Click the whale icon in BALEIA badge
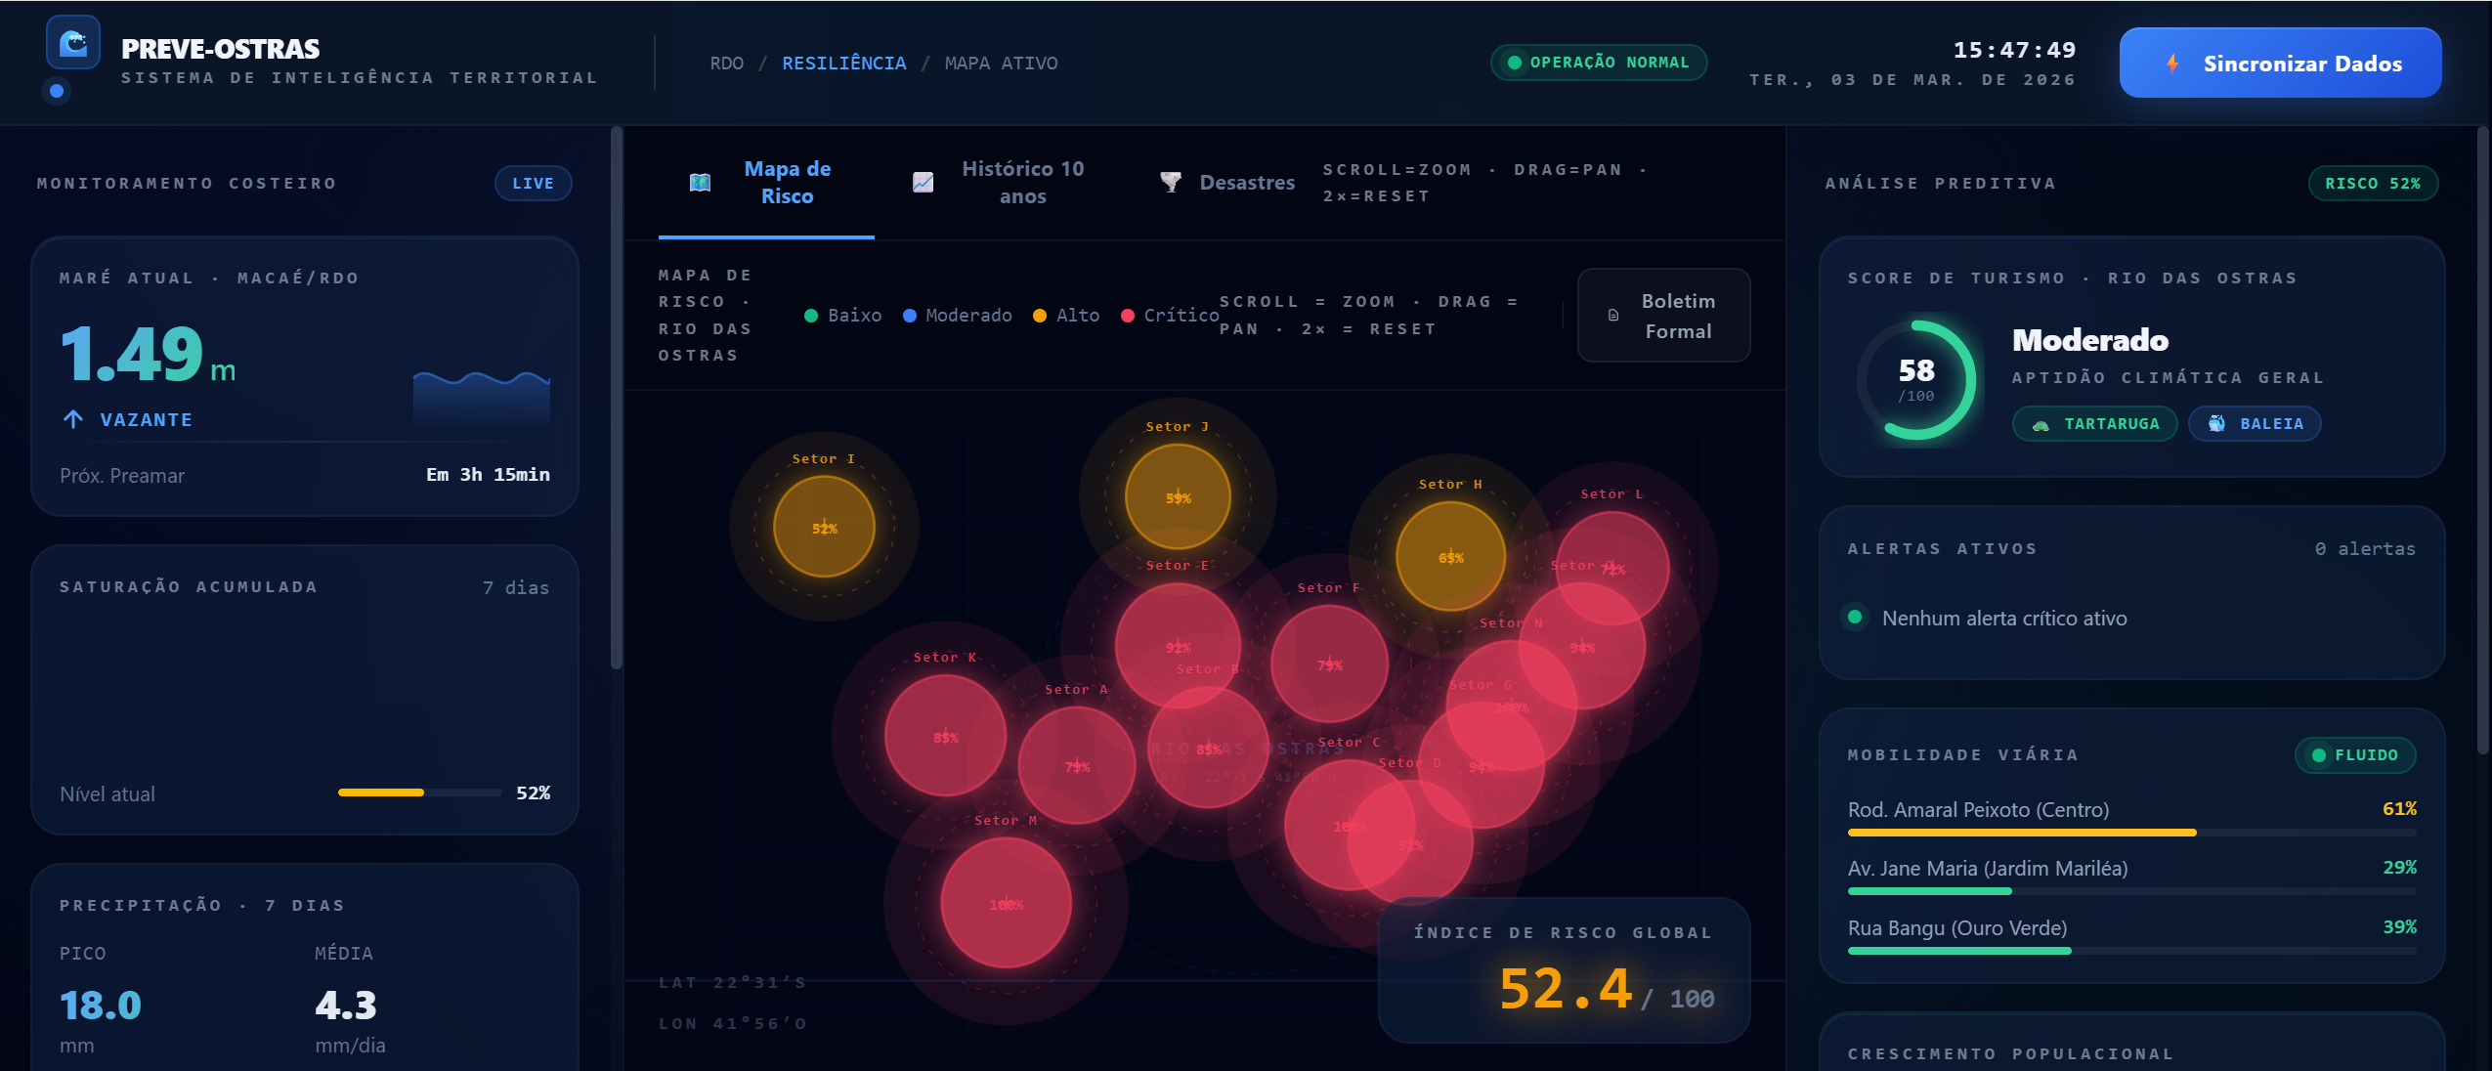 click(2216, 424)
